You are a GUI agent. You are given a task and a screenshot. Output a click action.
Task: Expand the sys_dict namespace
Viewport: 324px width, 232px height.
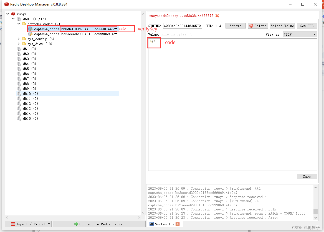[19, 44]
